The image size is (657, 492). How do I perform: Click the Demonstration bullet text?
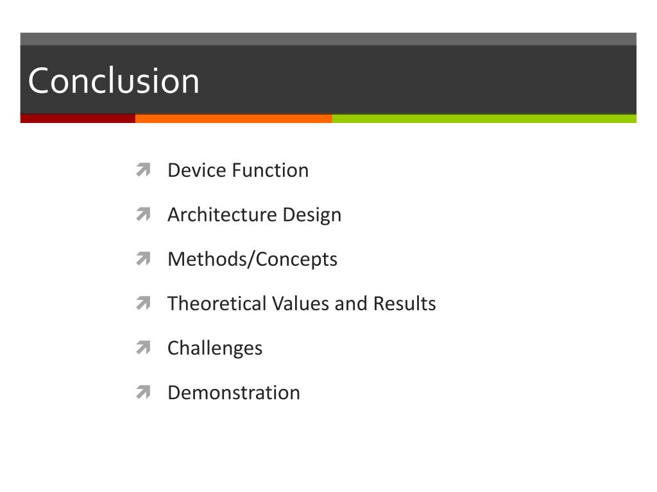234,393
